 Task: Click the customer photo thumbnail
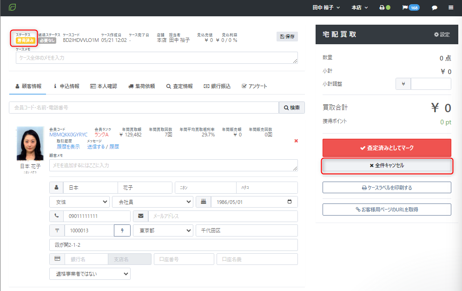point(30,143)
